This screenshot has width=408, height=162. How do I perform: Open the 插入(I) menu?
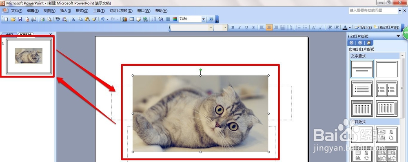tap(66, 11)
